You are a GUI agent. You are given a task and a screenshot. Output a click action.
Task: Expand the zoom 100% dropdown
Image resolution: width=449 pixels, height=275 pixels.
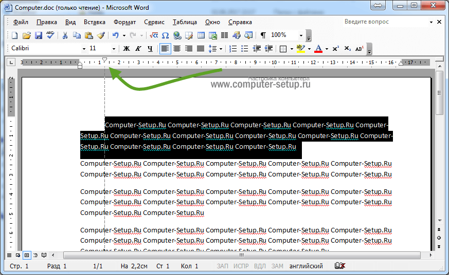[x=301, y=35]
